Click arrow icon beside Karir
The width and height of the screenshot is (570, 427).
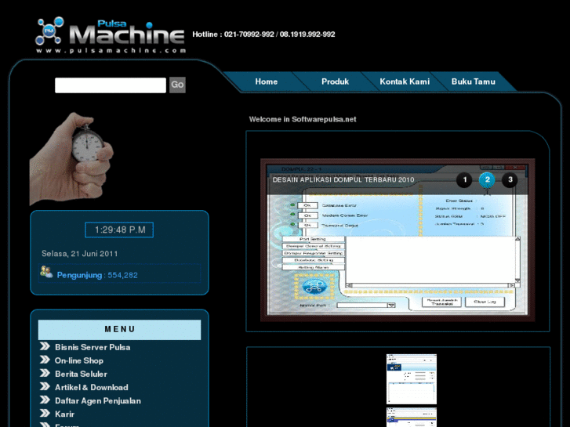pyautogui.click(x=45, y=413)
